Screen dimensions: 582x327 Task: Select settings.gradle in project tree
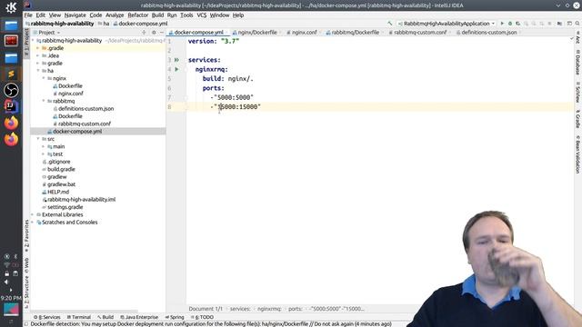65,207
